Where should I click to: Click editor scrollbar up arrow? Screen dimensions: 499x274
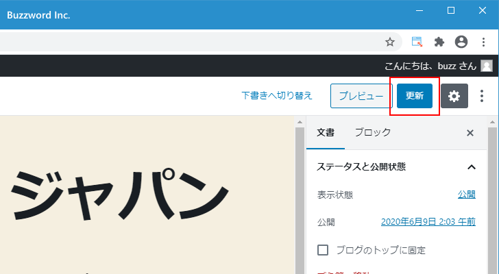tap(300, 122)
